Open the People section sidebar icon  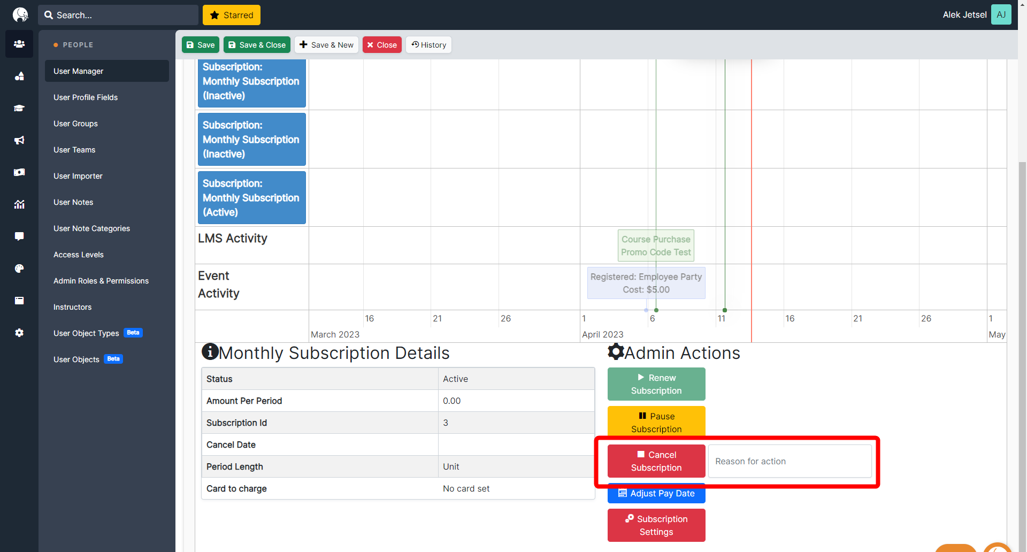[19, 44]
